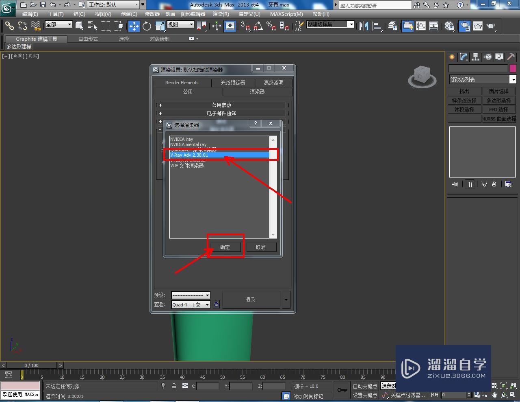
Task: Toggle Show End Result in modifier stack
Action: [x=470, y=184]
